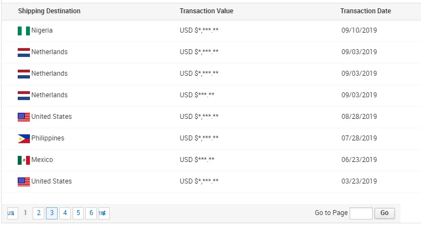Focus the Go to Page input field
Viewport: 421px width, 225px height.
click(x=361, y=213)
